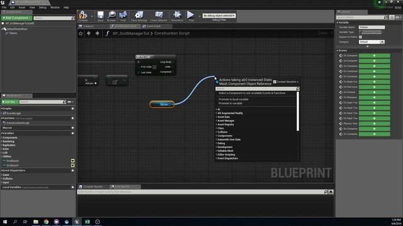
Task: Click the search icon in Find Results bar
Action: pos(326,192)
